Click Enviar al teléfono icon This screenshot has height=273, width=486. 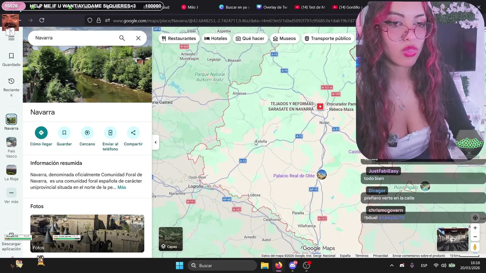pyautogui.click(x=110, y=132)
